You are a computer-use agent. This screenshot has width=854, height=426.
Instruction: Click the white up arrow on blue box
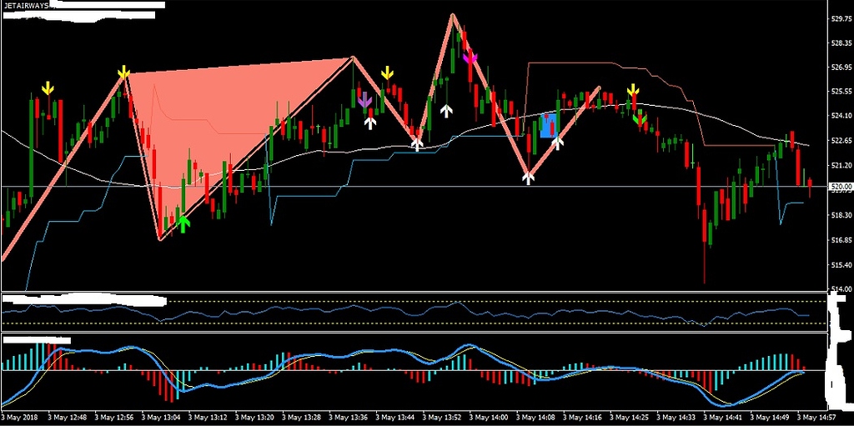(558, 142)
